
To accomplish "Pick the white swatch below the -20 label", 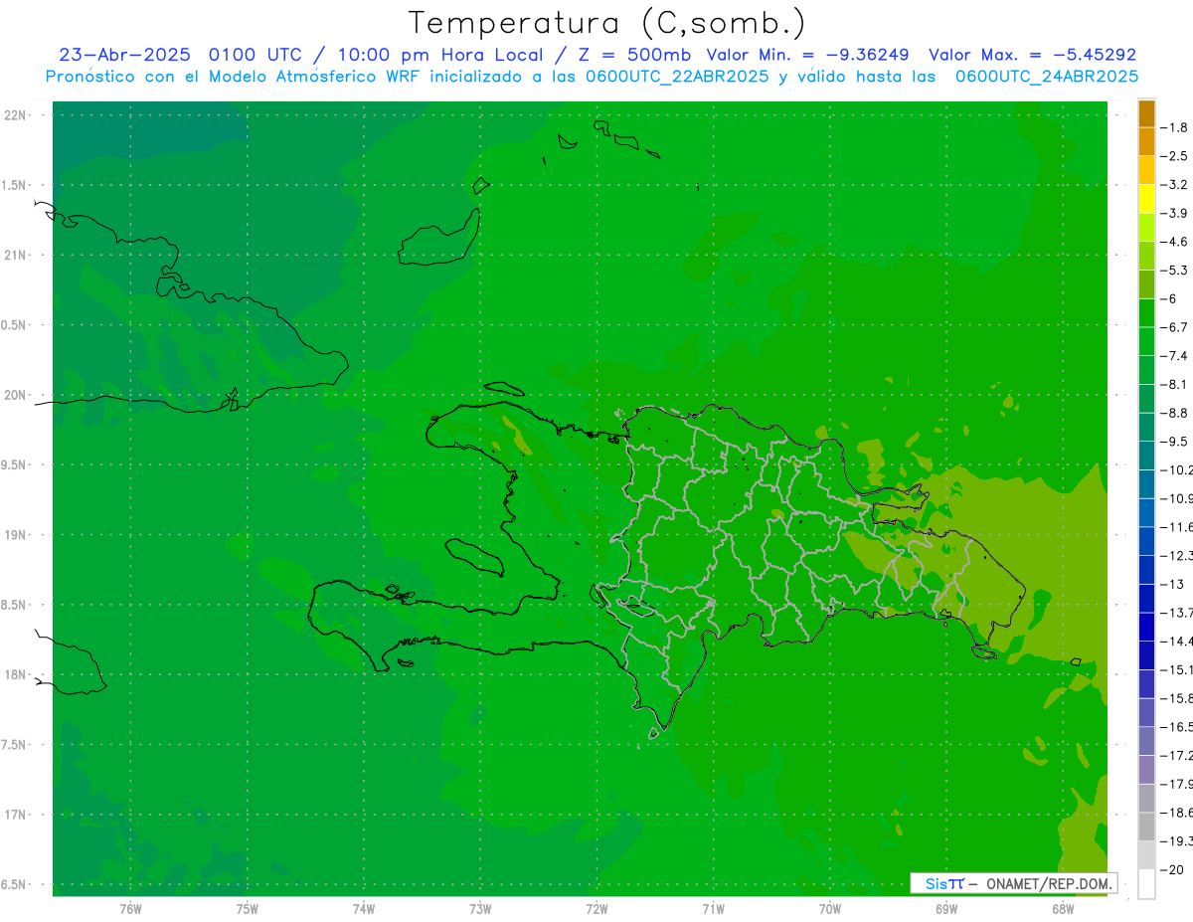I will (x=1147, y=884).
